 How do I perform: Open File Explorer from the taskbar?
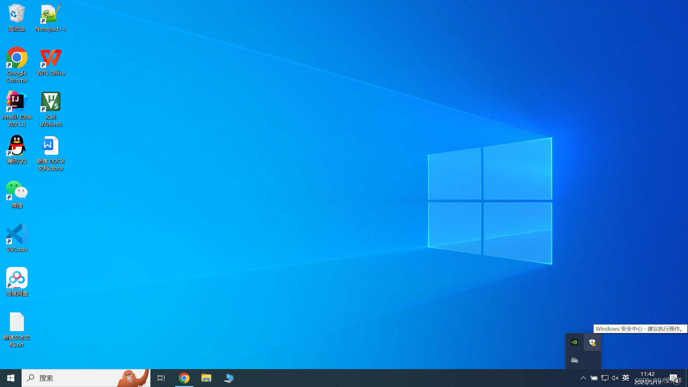206,378
